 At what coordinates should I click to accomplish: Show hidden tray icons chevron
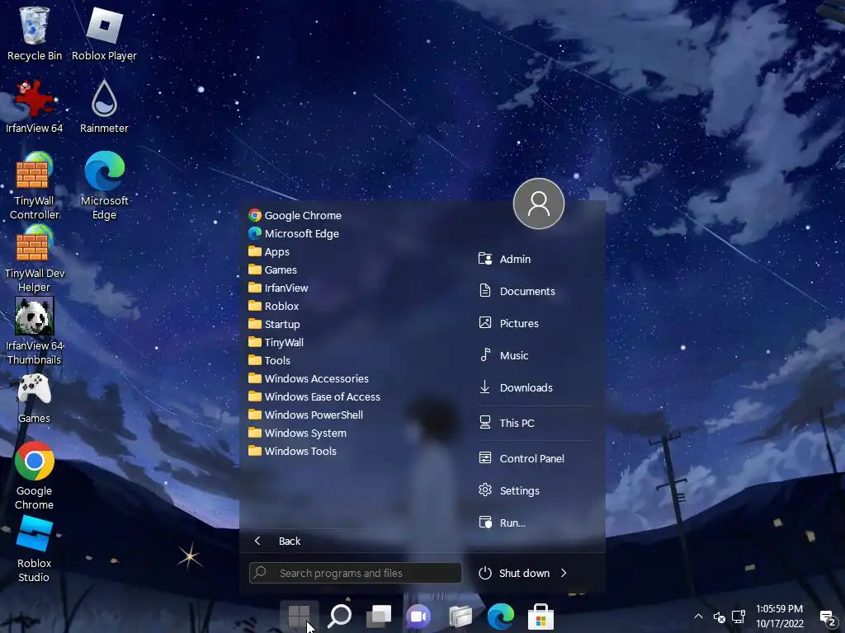(x=698, y=617)
